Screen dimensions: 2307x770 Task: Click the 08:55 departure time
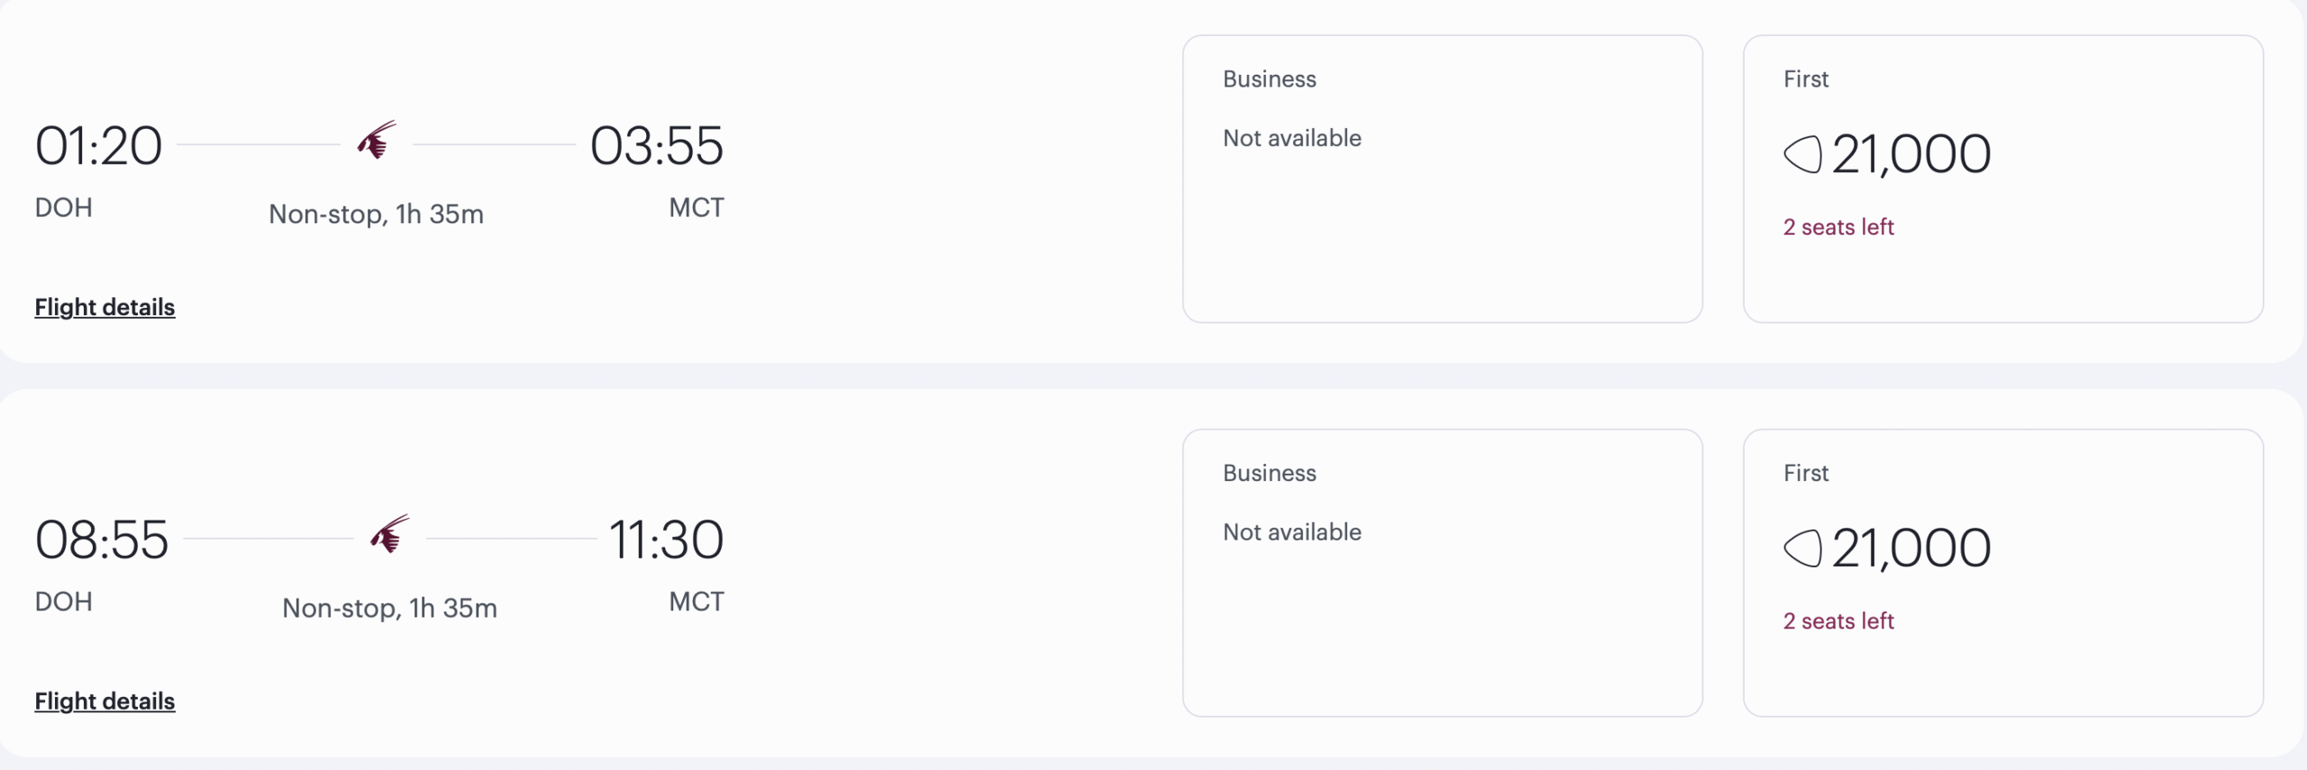(x=101, y=539)
